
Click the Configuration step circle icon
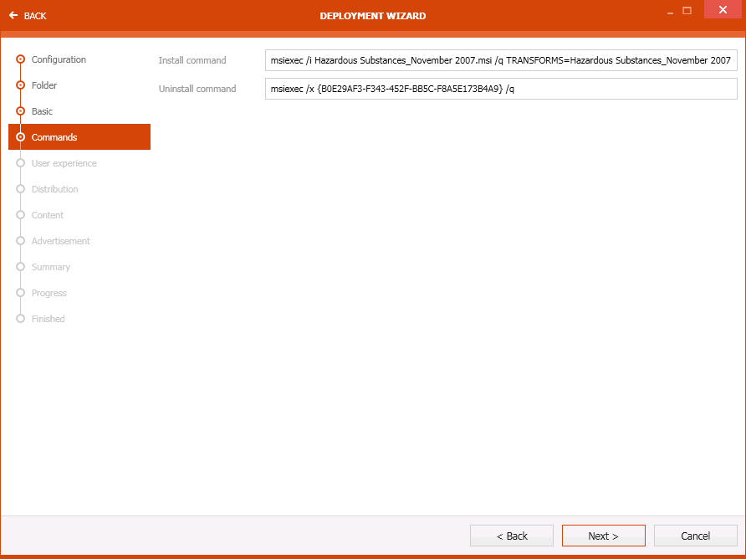19,59
